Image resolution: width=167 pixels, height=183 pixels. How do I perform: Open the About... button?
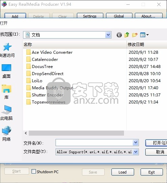pyautogui.click(x=149, y=16)
